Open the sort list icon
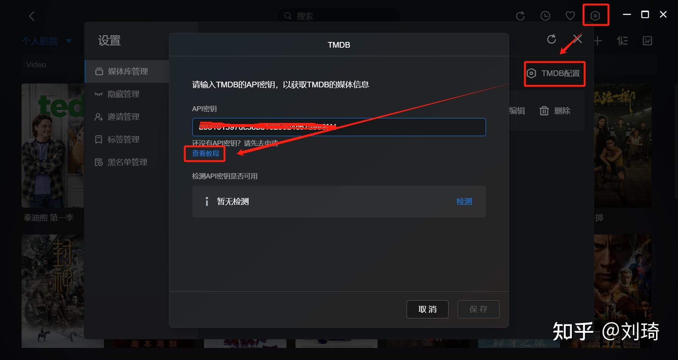Screen dimensions: 678x360 pos(622,41)
